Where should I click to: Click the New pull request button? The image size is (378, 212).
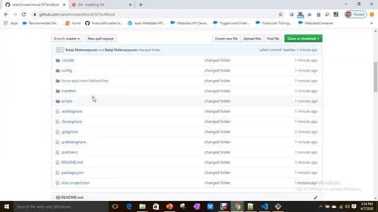point(100,38)
